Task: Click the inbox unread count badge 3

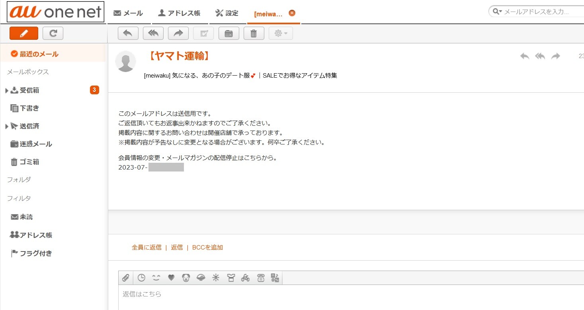Action: coord(94,90)
